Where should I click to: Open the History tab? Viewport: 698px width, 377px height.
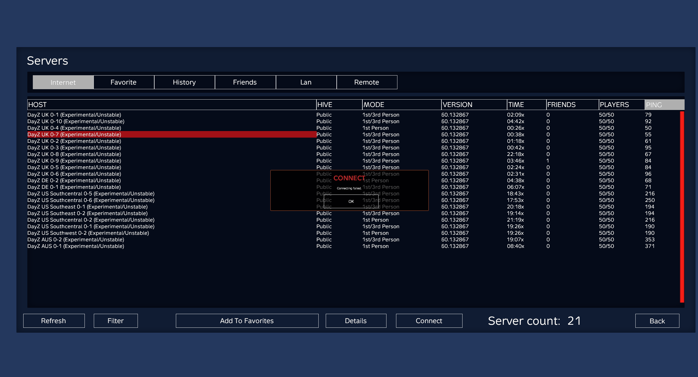184,82
